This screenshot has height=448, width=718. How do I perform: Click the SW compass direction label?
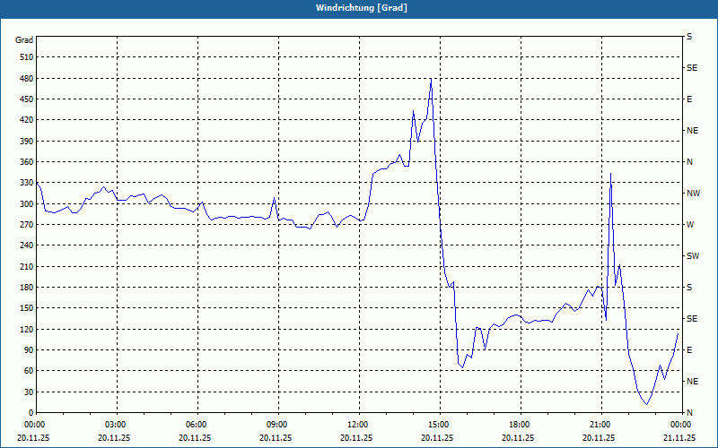[693, 256]
